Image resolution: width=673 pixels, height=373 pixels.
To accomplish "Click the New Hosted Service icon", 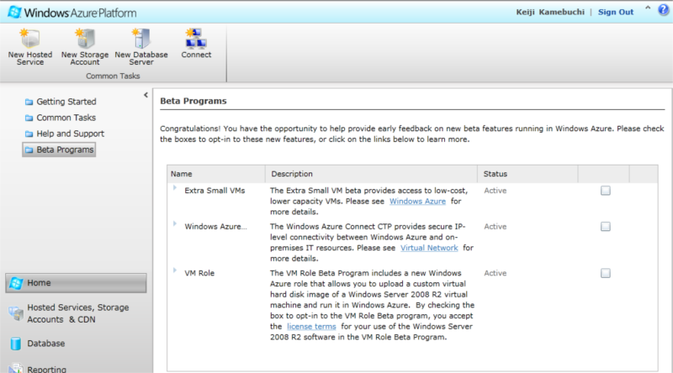I will (29, 38).
